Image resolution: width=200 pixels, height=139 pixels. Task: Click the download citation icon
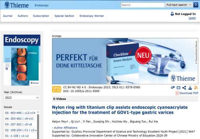[x=190, y=88]
